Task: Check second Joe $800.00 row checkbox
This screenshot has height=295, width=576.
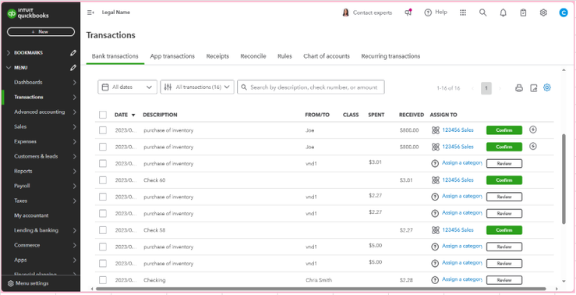Action: point(103,147)
